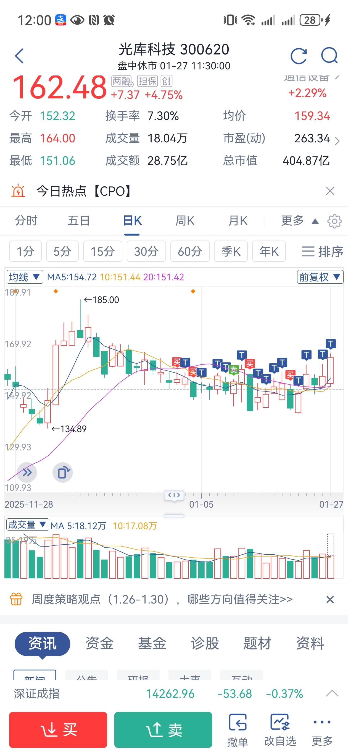This screenshot has height=752, width=348.
Task: Open the 均线 indicator dropdown
Action: pyautogui.click(x=25, y=277)
